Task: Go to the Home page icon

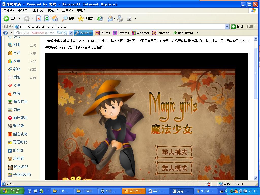Action: (x=55, y=18)
